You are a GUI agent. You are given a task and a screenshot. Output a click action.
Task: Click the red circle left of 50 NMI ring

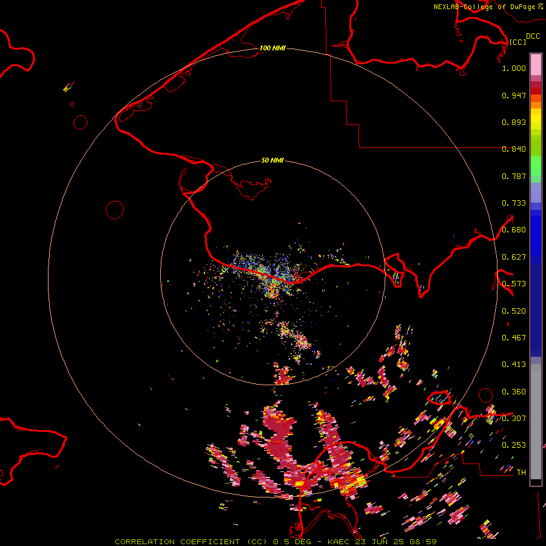(115, 210)
